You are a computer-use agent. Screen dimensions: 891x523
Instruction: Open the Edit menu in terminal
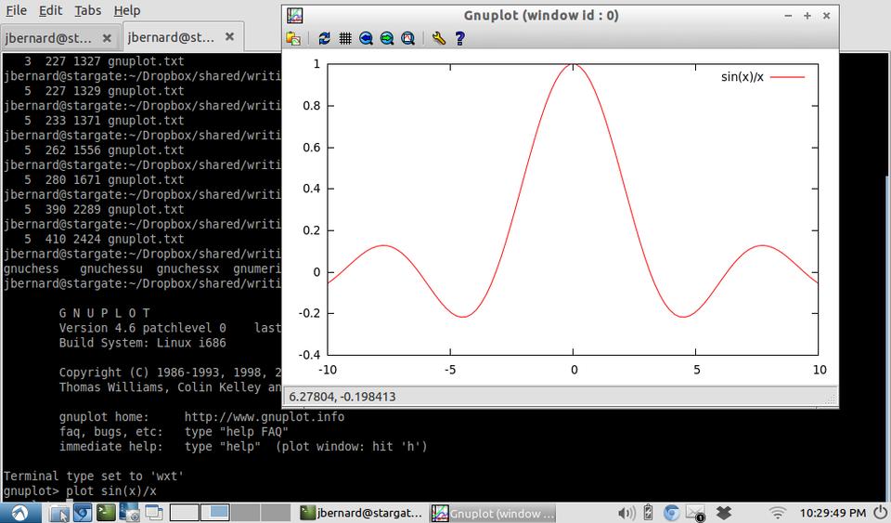coord(50,10)
